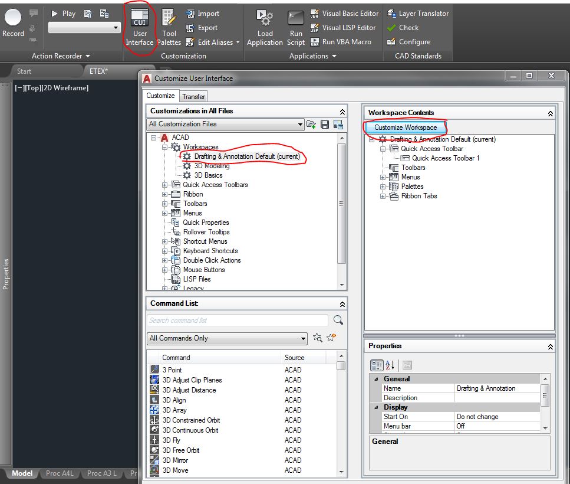Open the side Properties palette
Viewport: 570px width, 484px height.
pyautogui.click(x=5, y=274)
